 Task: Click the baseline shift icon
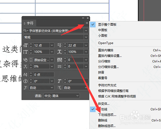(25, 75)
